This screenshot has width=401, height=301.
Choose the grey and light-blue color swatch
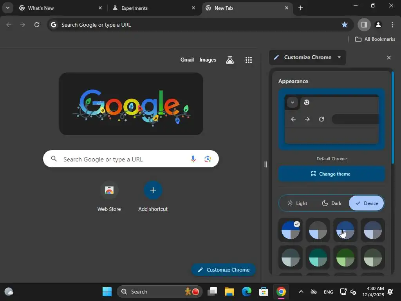tap(318, 230)
